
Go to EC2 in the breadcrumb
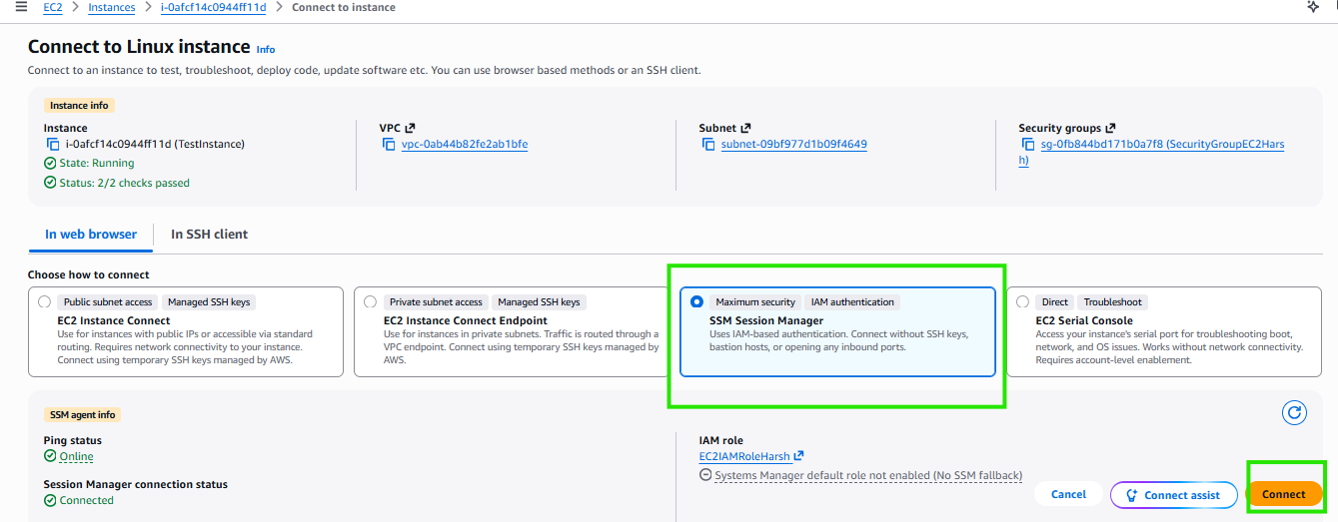tap(53, 7)
